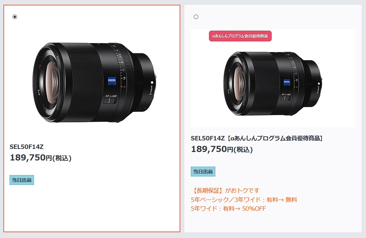Click the E-mount marking on right lens
The width and height of the screenshot is (366, 238).
coord(318,90)
